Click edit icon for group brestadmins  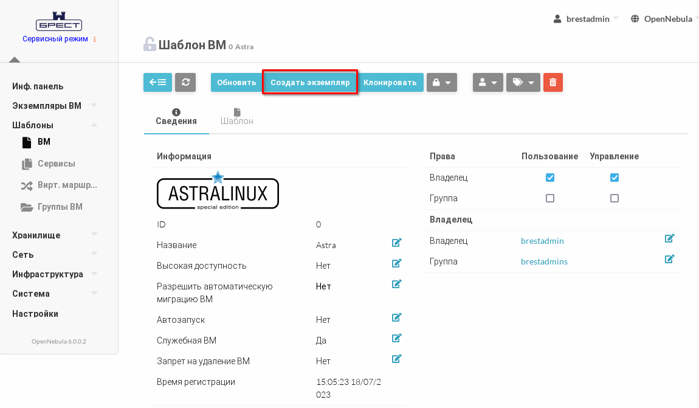coord(669,260)
